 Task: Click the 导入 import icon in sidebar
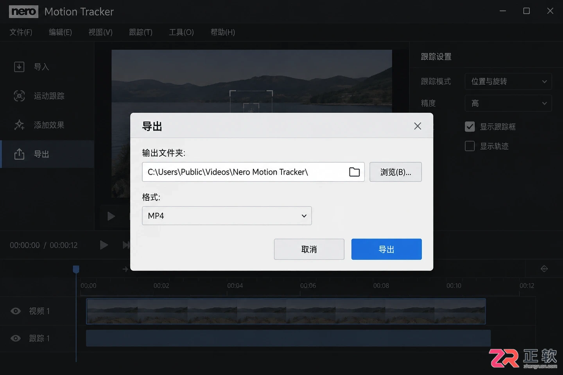pyautogui.click(x=19, y=67)
